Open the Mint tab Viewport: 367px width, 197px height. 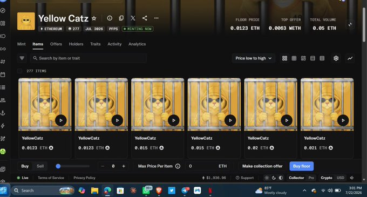pyautogui.click(x=21, y=44)
